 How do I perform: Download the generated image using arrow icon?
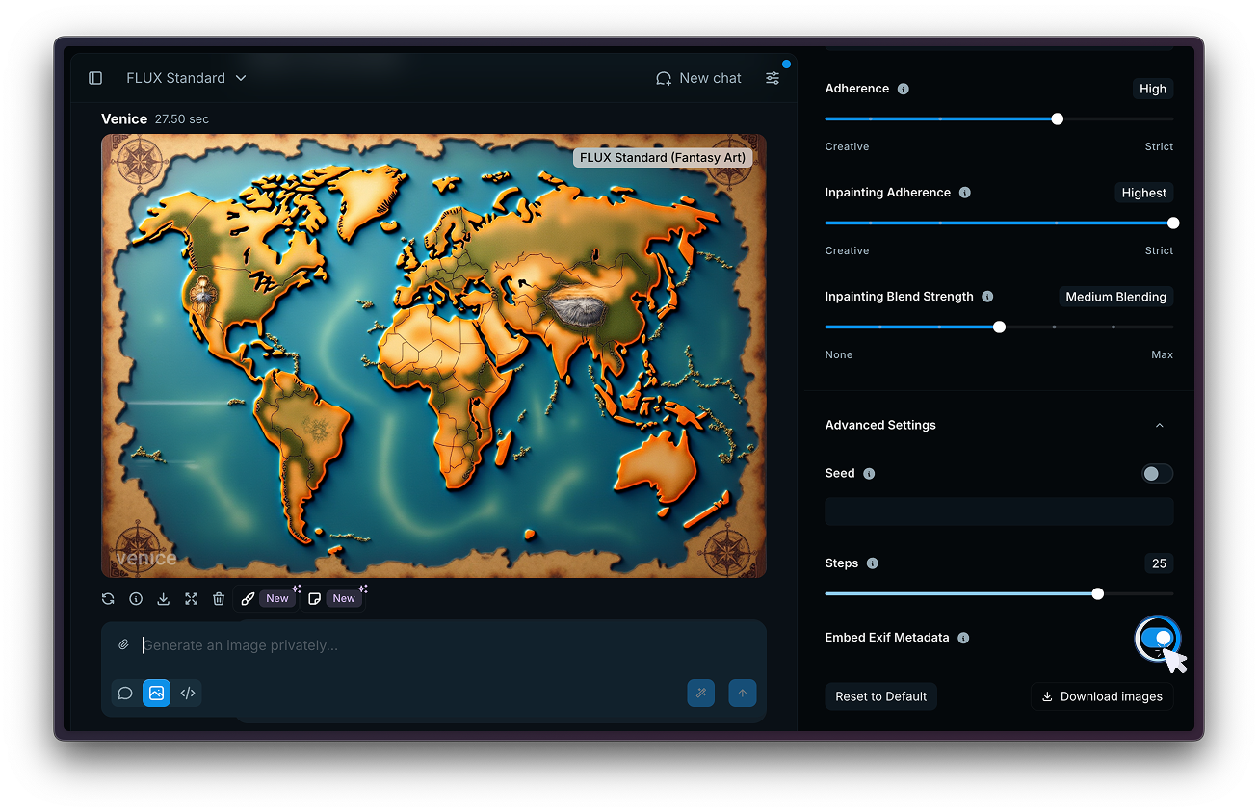164,599
